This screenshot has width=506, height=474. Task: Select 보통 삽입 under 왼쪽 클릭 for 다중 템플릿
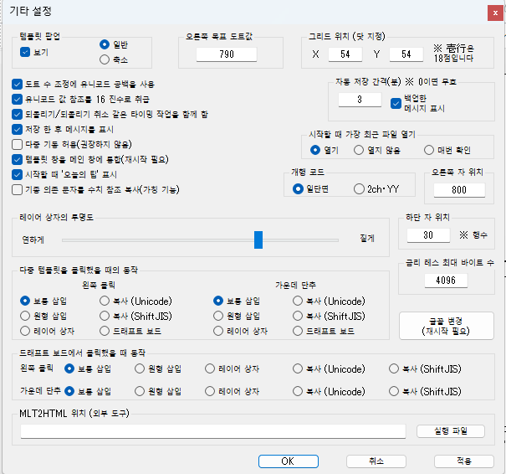click(25, 301)
